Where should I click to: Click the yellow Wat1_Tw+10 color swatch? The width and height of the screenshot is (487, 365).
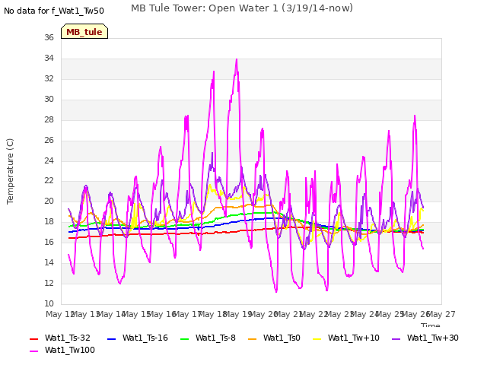pyautogui.click(x=317, y=339)
